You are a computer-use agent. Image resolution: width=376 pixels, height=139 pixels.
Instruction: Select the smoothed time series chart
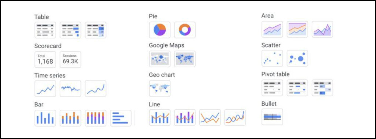click(x=95, y=89)
